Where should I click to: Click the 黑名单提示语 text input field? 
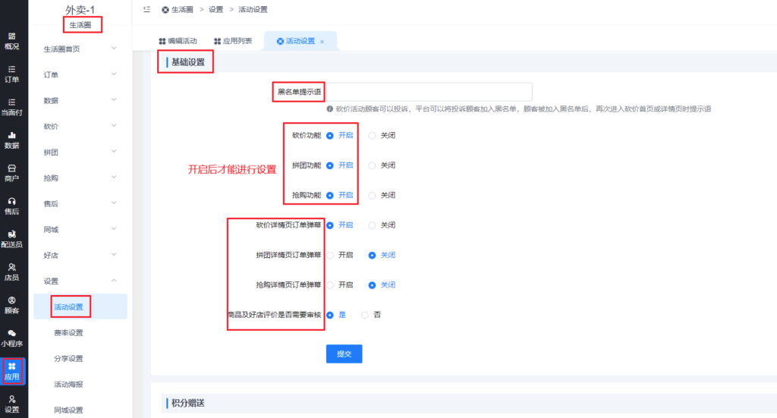tap(429, 92)
